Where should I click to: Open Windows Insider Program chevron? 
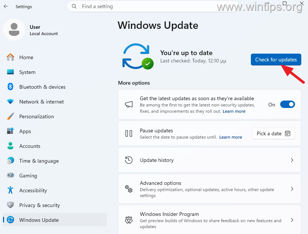tap(292, 220)
